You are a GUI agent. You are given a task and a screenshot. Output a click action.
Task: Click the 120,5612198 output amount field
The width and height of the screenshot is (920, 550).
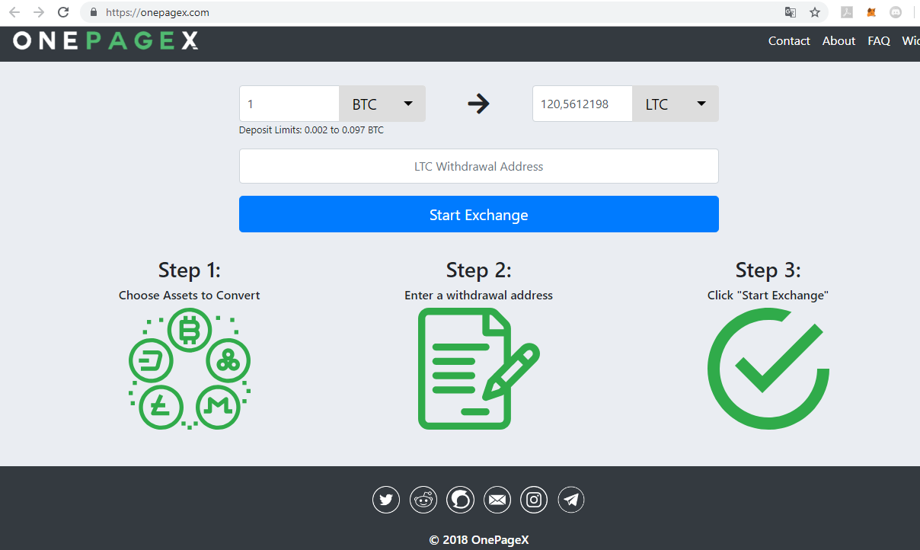pyautogui.click(x=583, y=104)
